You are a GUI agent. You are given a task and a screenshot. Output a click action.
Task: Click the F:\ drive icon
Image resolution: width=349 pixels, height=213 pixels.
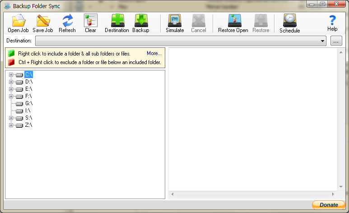coord(19,97)
